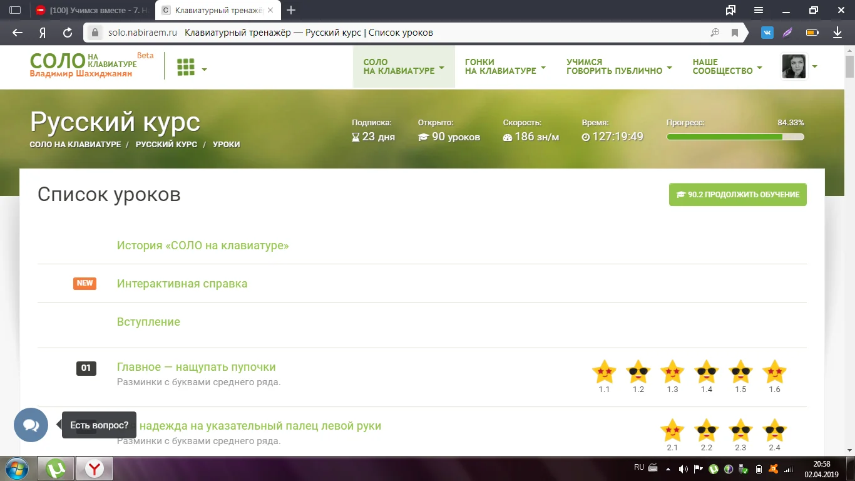Image resolution: width=855 pixels, height=481 pixels.
Task: Click the user profile photo
Action: tap(794, 66)
